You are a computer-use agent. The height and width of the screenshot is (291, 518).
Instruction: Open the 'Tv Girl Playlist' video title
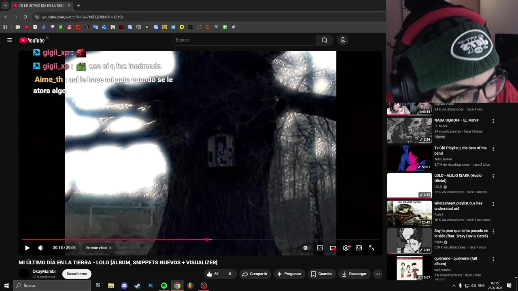tap(461, 151)
